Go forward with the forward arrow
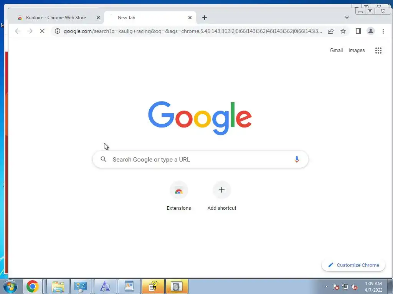 [30, 31]
